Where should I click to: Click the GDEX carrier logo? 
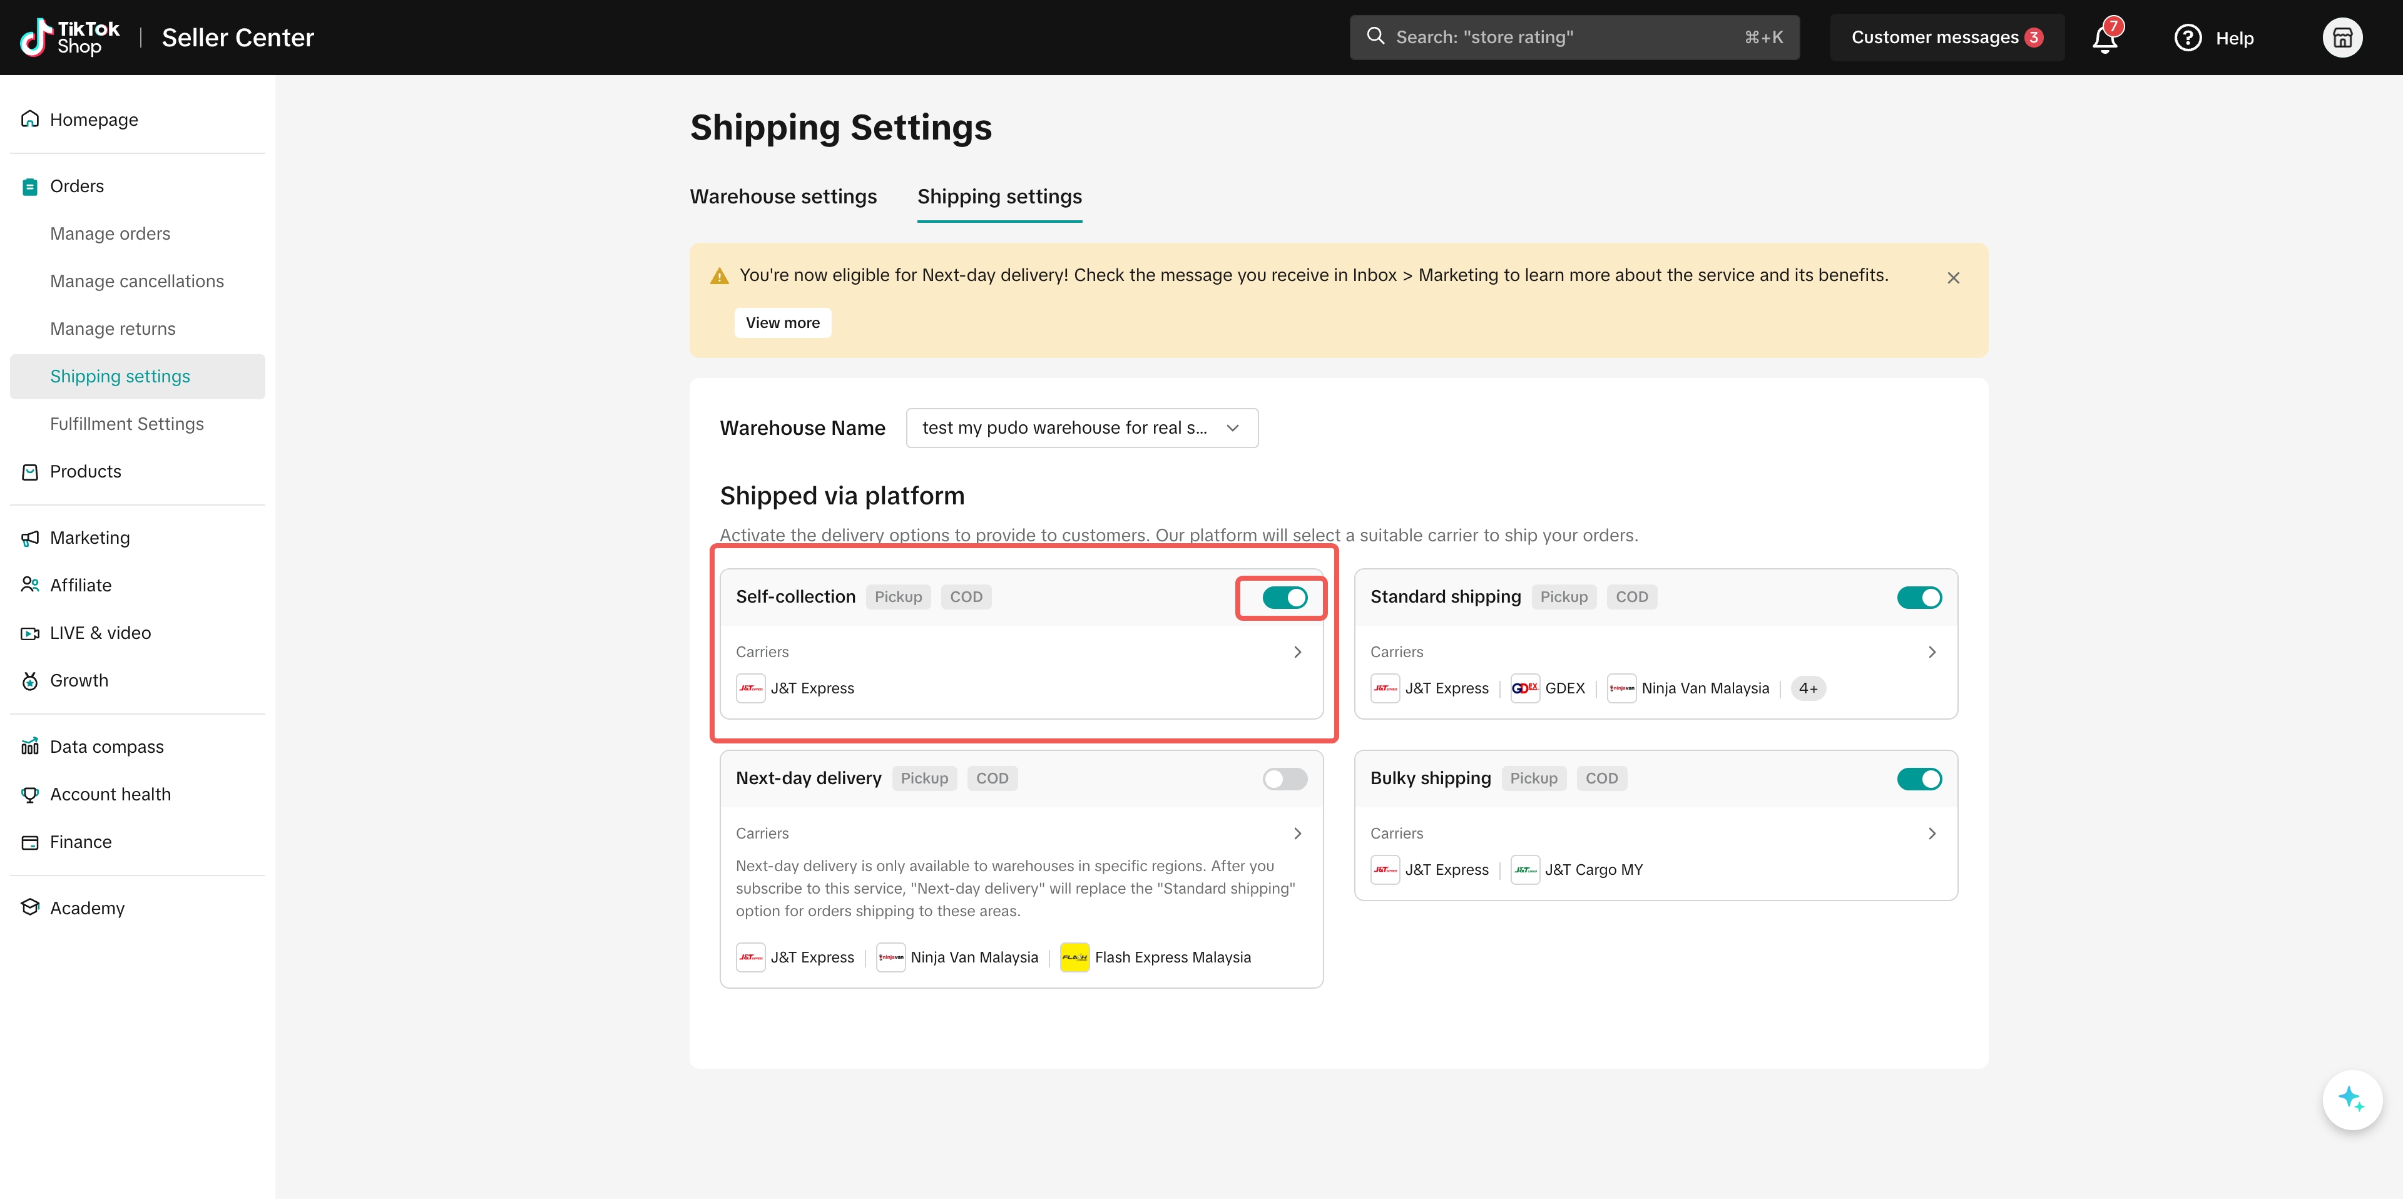(x=1524, y=688)
